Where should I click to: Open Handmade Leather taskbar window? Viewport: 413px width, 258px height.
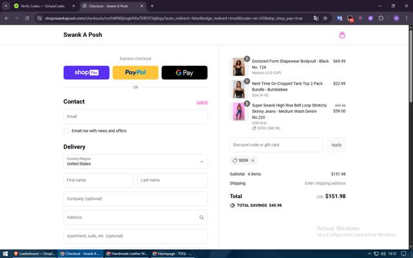126,253
